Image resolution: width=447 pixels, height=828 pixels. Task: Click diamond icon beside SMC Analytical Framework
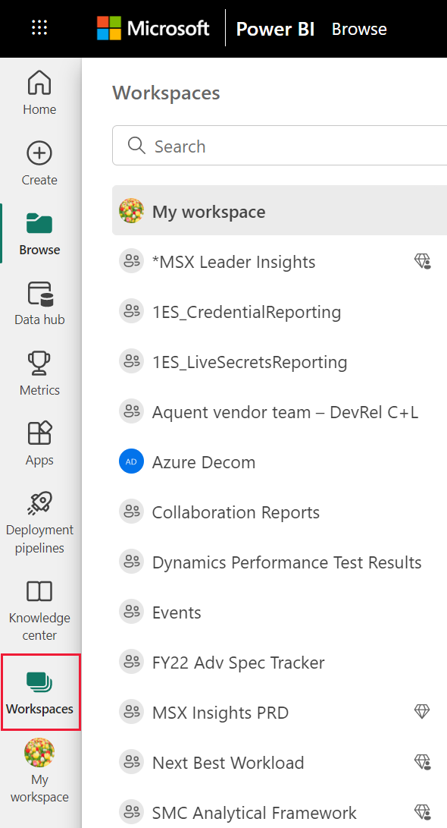point(422,812)
